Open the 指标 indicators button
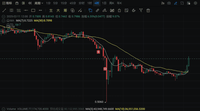The image size is (200, 111). 7,3
